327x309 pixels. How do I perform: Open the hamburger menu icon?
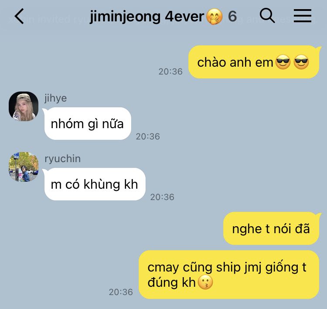pyautogui.click(x=303, y=16)
